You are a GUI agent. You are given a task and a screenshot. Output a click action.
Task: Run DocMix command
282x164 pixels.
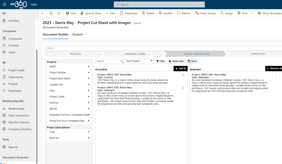166,13
